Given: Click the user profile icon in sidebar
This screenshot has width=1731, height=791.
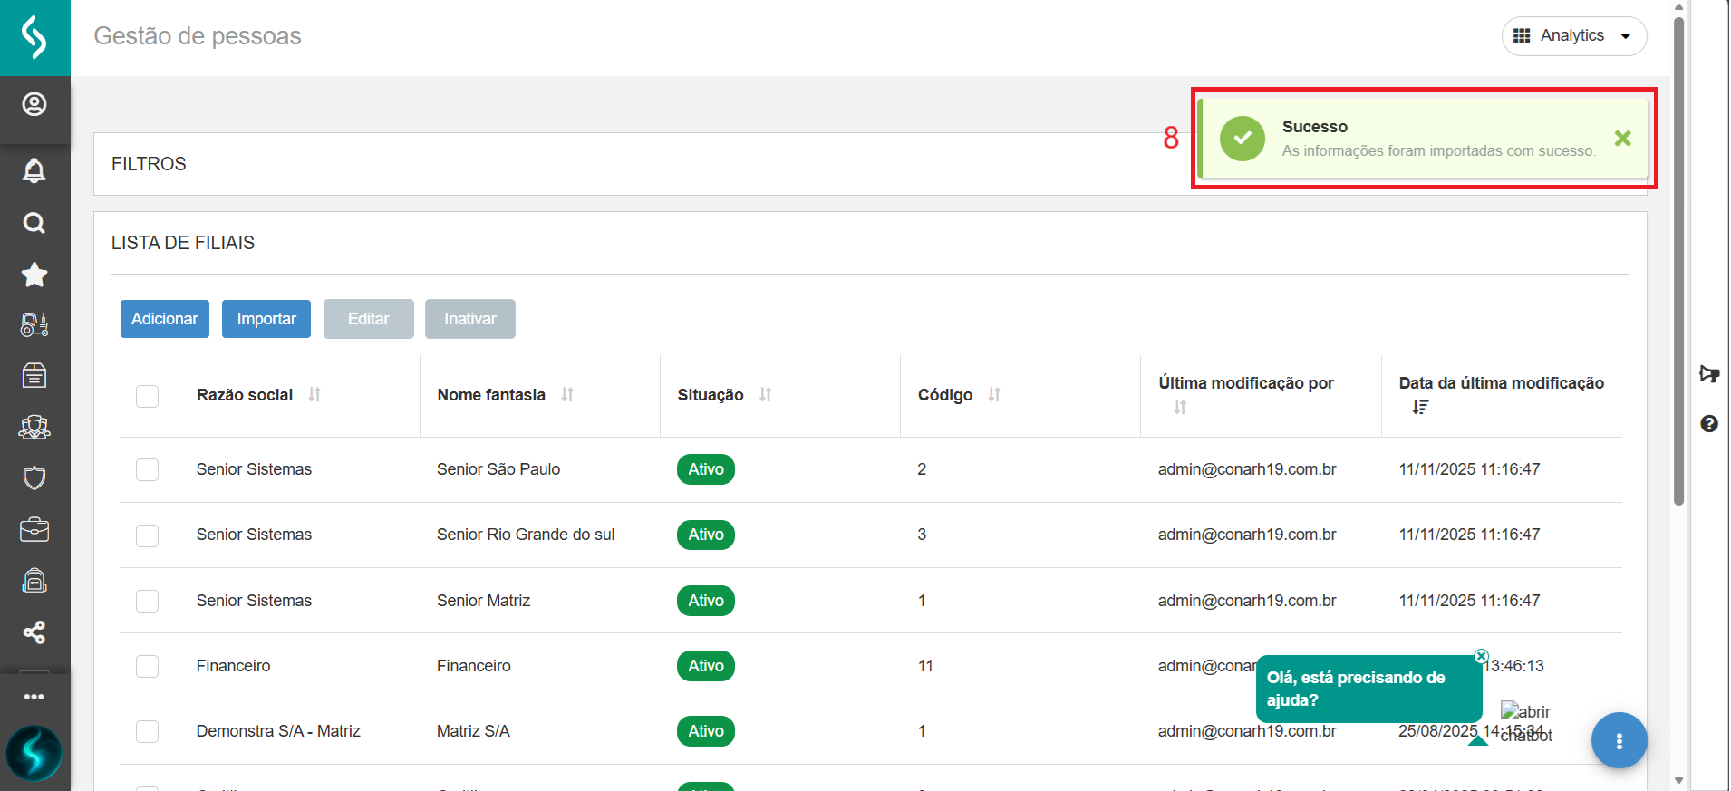Looking at the screenshot, I should (34, 105).
